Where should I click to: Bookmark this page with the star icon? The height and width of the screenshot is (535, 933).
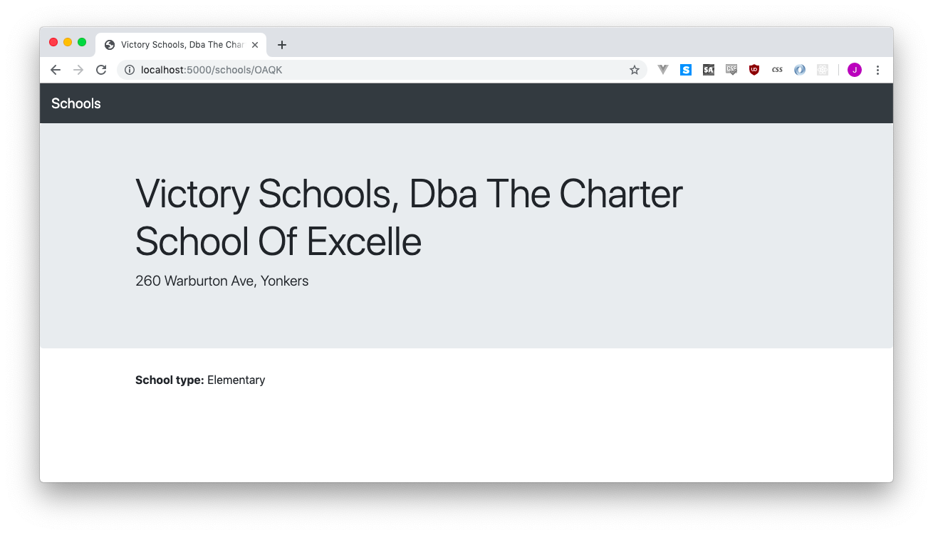click(634, 70)
